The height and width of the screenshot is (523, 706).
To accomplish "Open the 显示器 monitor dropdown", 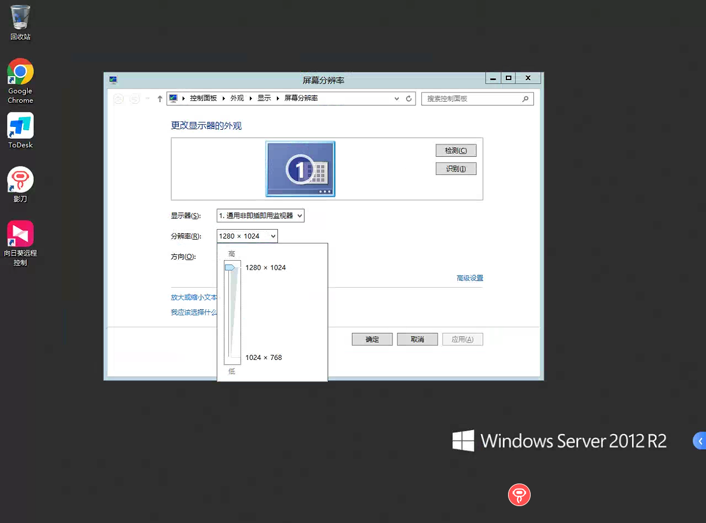I will tap(260, 216).
